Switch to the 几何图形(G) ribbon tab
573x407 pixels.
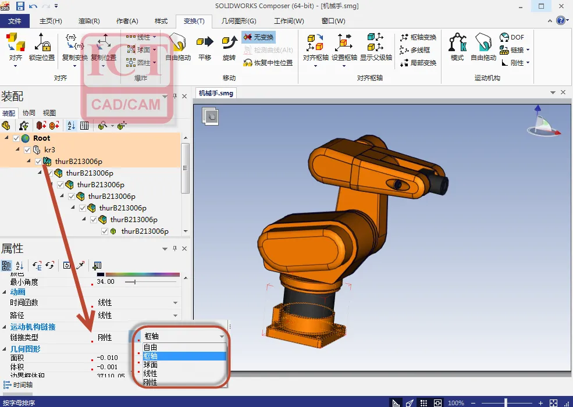tap(239, 21)
